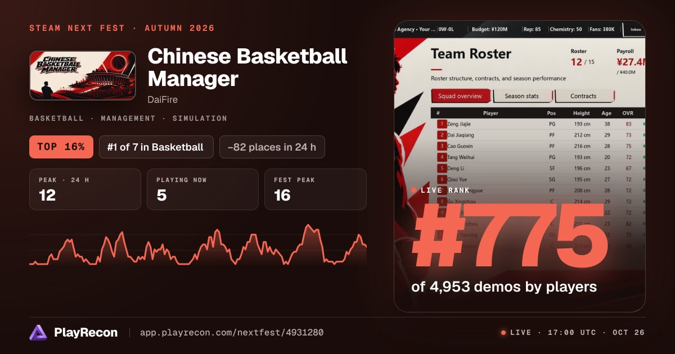Select player Dai Jiaqiang in the roster
The height and width of the screenshot is (354, 675).
pyautogui.click(x=462, y=135)
